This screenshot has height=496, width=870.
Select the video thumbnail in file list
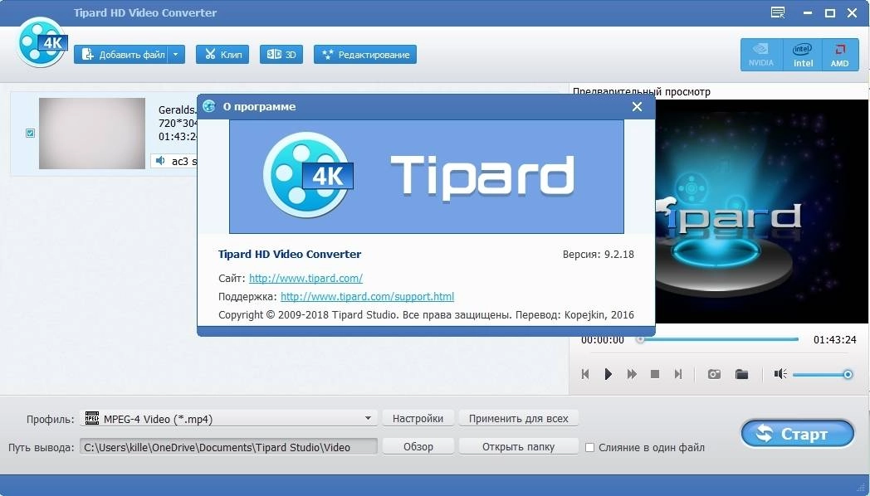click(x=92, y=134)
